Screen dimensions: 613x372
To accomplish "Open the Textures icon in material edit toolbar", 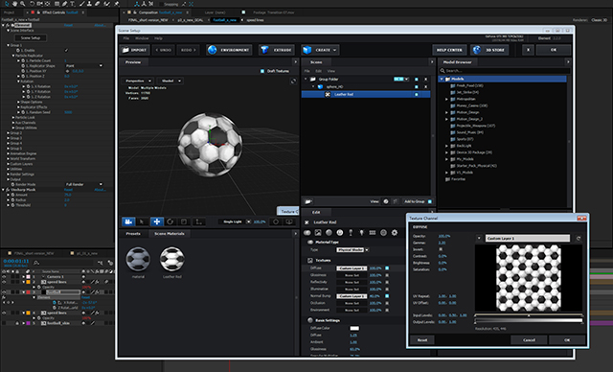I will pyautogui.click(x=318, y=233).
